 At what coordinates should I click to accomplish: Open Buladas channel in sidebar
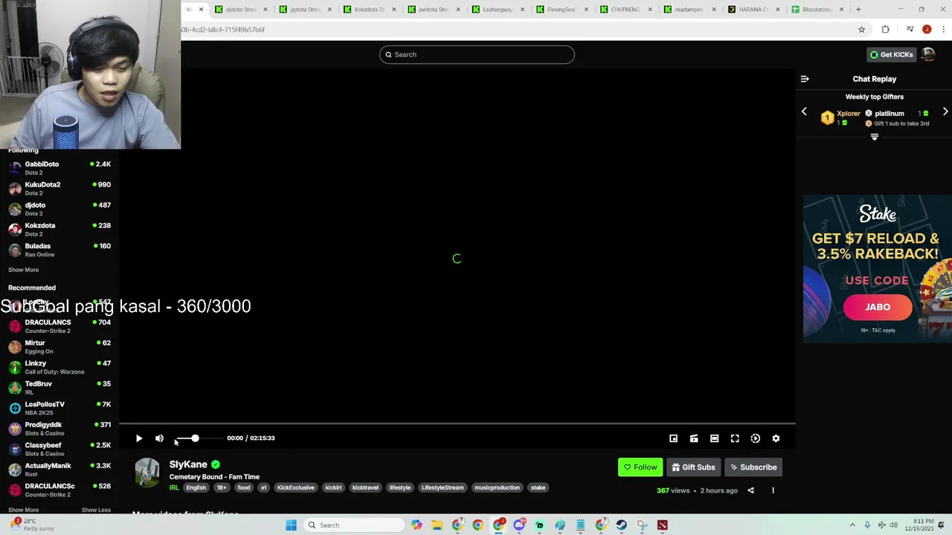tap(59, 250)
